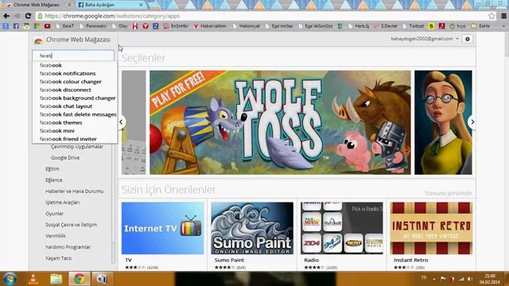Open Haberler ve Hava Durumu category
The height and width of the screenshot is (286, 509).
[x=74, y=191]
